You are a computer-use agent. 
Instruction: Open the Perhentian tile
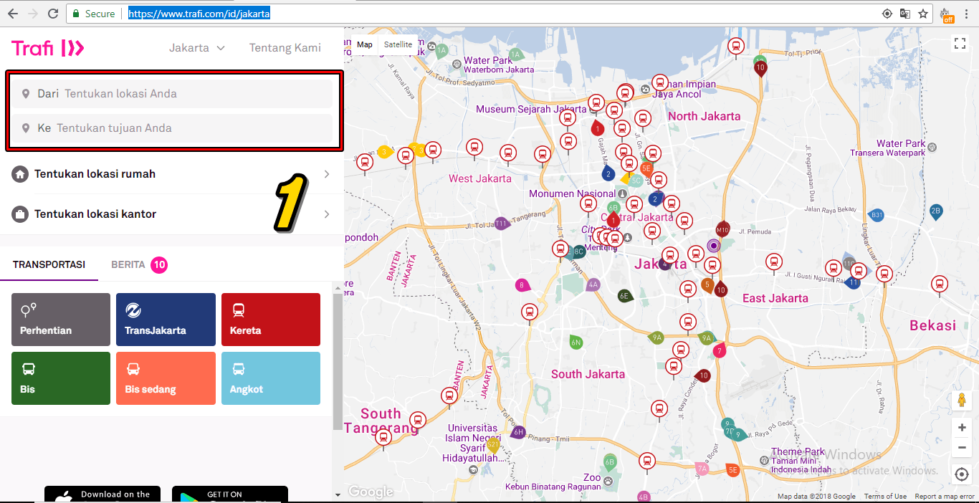(61, 320)
